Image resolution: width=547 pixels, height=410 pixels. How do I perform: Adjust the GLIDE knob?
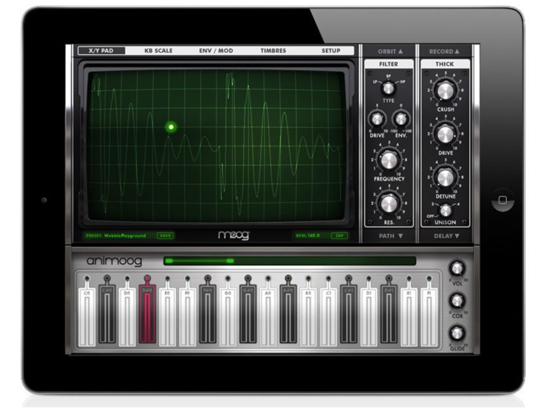(x=457, y=333)
